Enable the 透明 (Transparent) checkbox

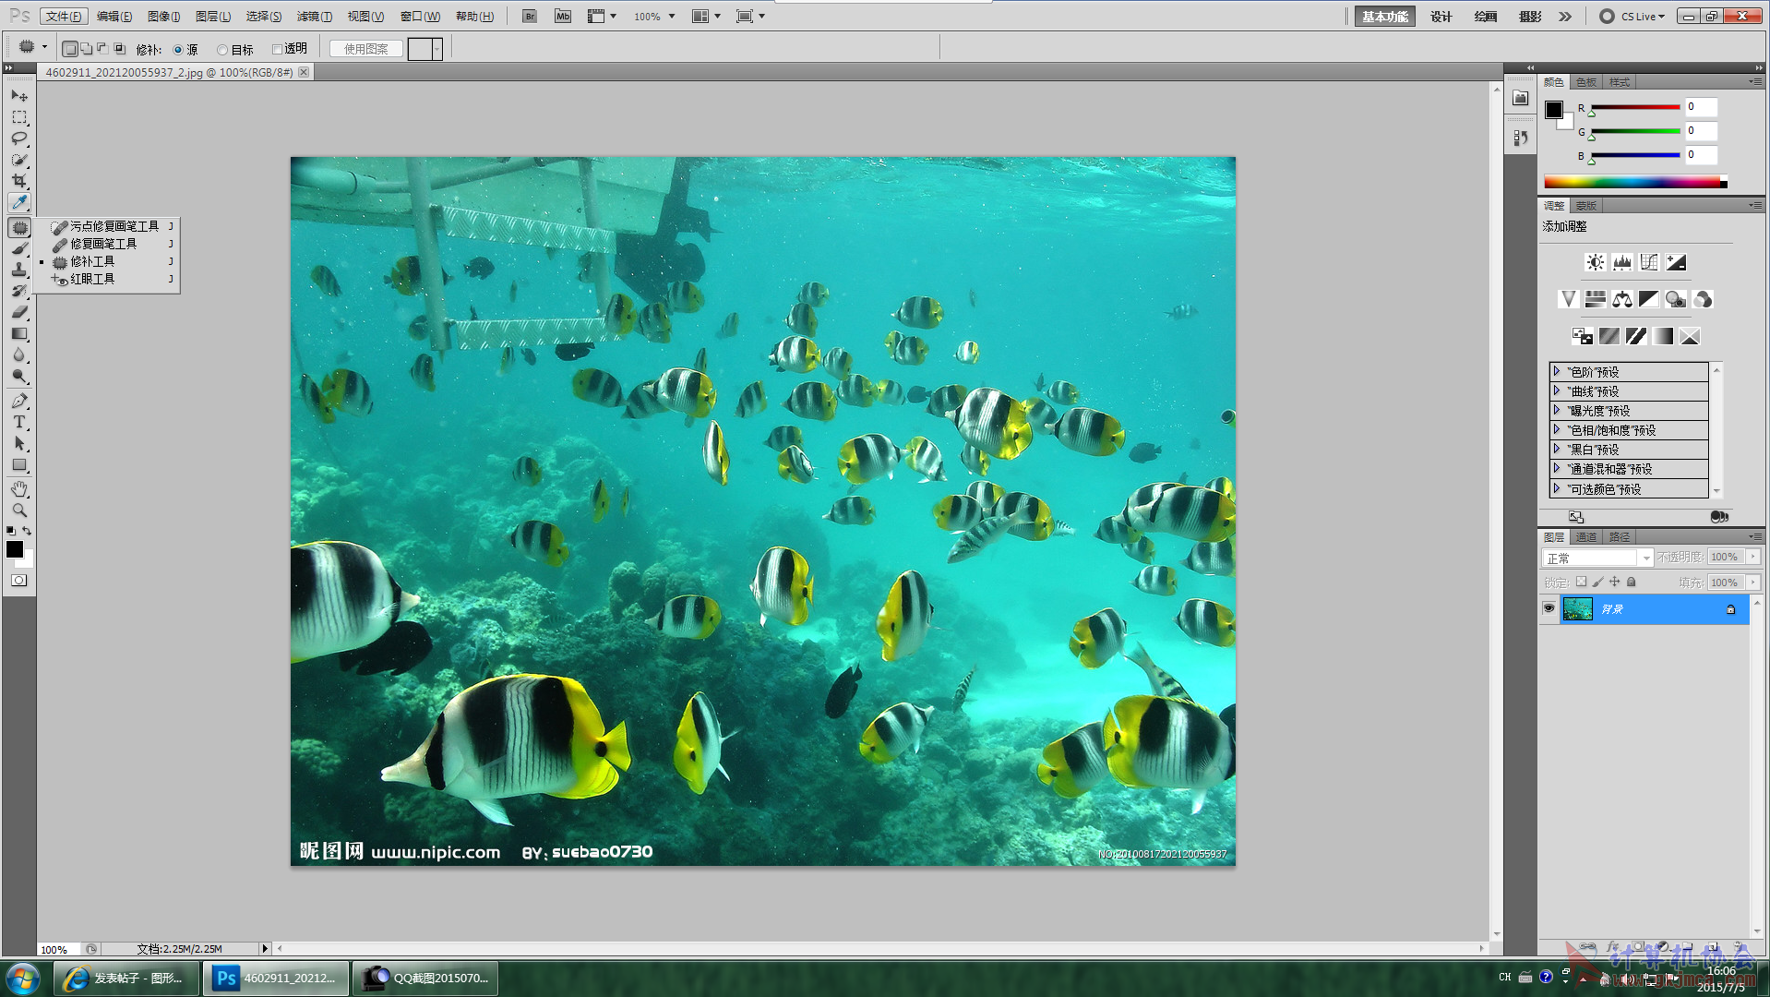click(277, 49)
